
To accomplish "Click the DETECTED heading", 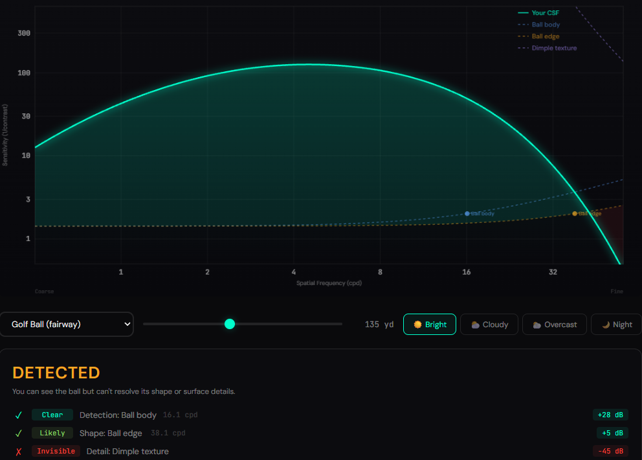I will pyautogui.click(x=56, y=373).
